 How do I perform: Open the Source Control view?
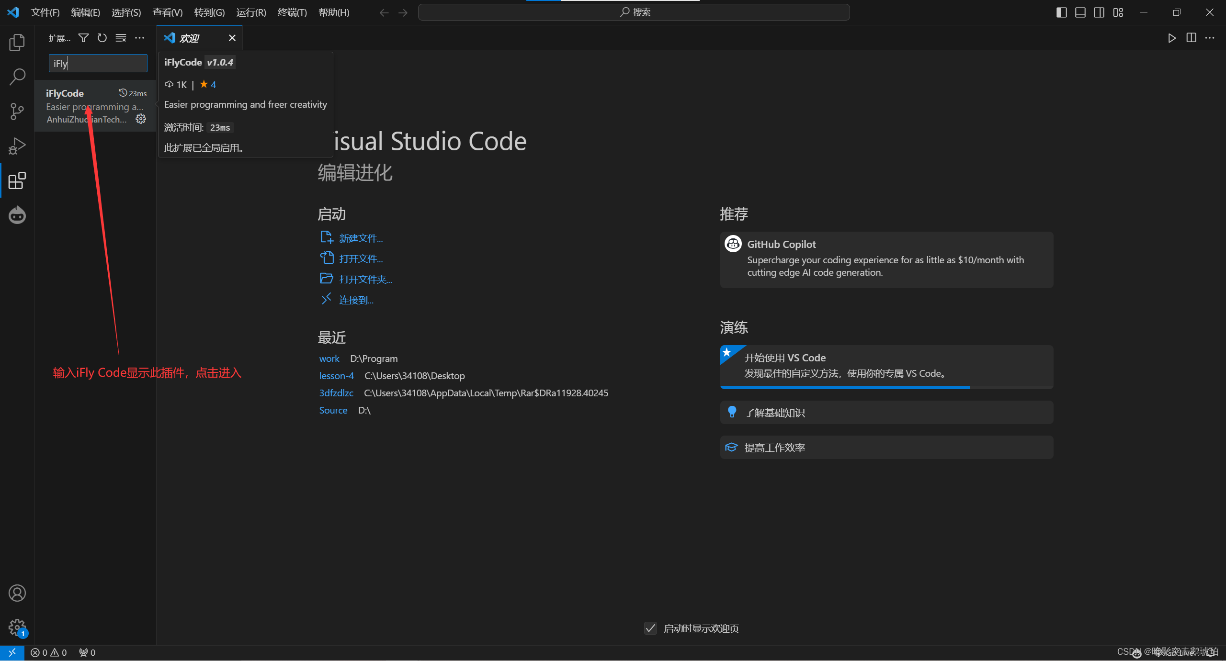click(x=17, y=111)
